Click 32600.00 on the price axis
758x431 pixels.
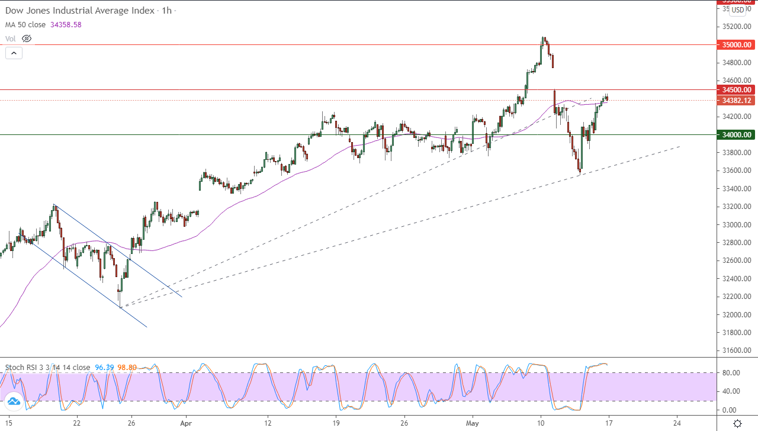(735, 260)
